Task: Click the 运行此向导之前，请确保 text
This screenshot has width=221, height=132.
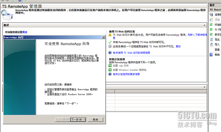Action: 58,85
